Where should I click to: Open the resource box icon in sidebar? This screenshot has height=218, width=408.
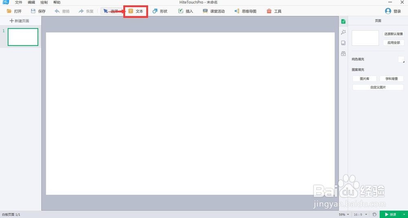(344, 53)
